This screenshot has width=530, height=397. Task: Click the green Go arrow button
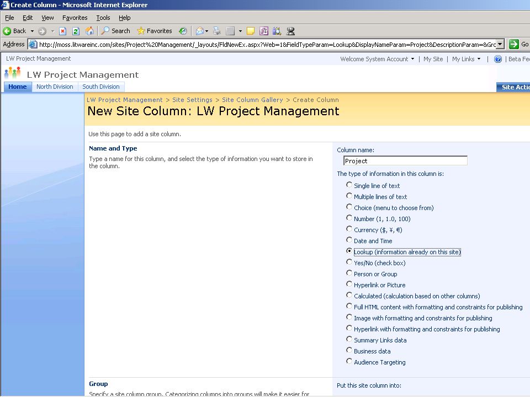pyautogui.click(x=514, y=44)
